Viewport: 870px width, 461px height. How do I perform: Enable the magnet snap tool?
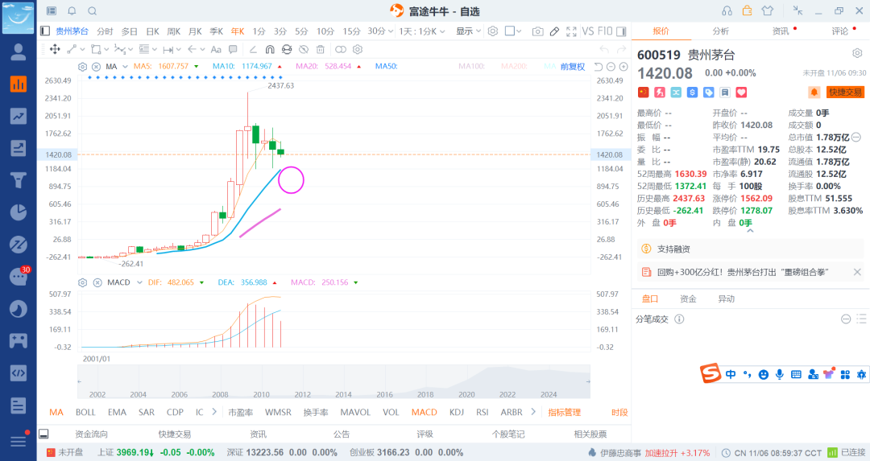270,49
